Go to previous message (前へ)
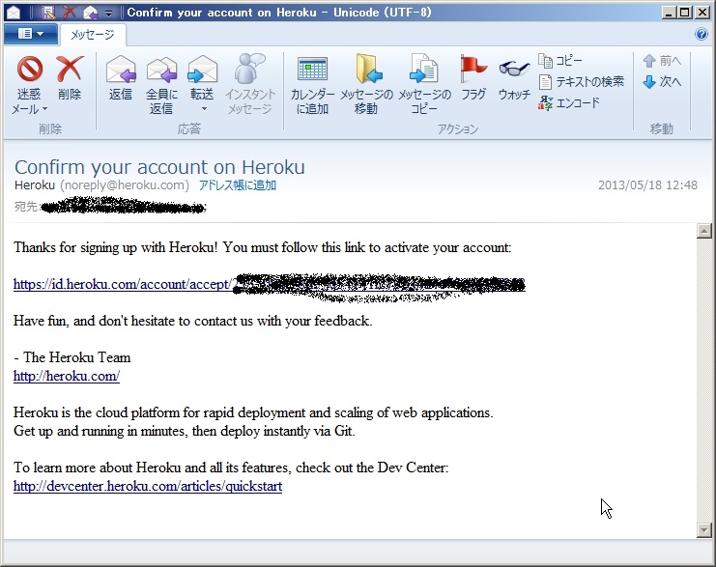 [x=662, y=60]
